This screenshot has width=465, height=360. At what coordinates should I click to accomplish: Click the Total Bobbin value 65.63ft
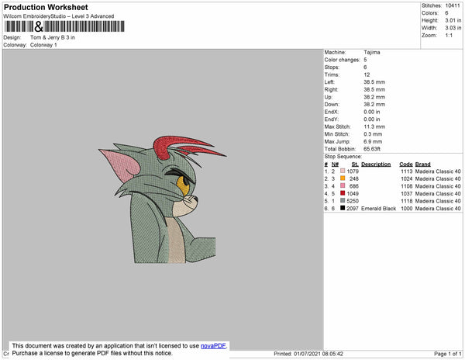(x=372, y=149)
